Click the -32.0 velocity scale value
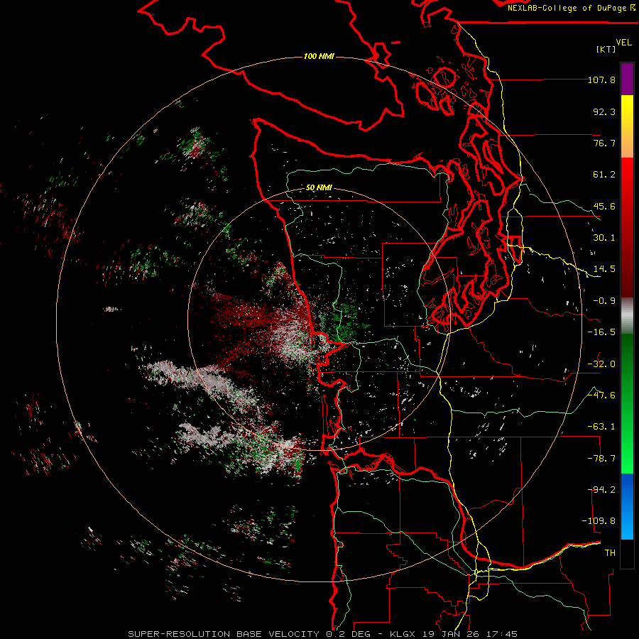 pyautogui.click(x=601, y=364)
